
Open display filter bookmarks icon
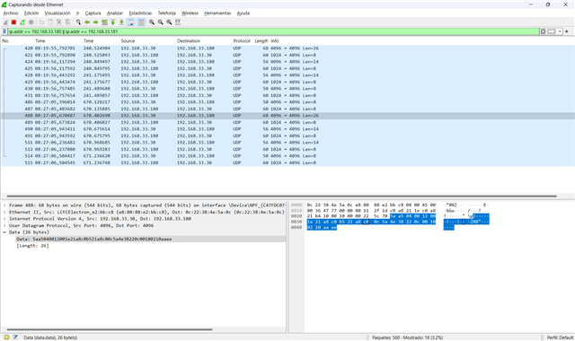point(4,31)
